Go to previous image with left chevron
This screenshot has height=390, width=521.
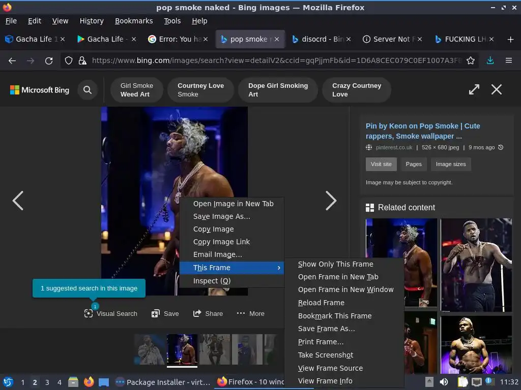coord(18,201)
